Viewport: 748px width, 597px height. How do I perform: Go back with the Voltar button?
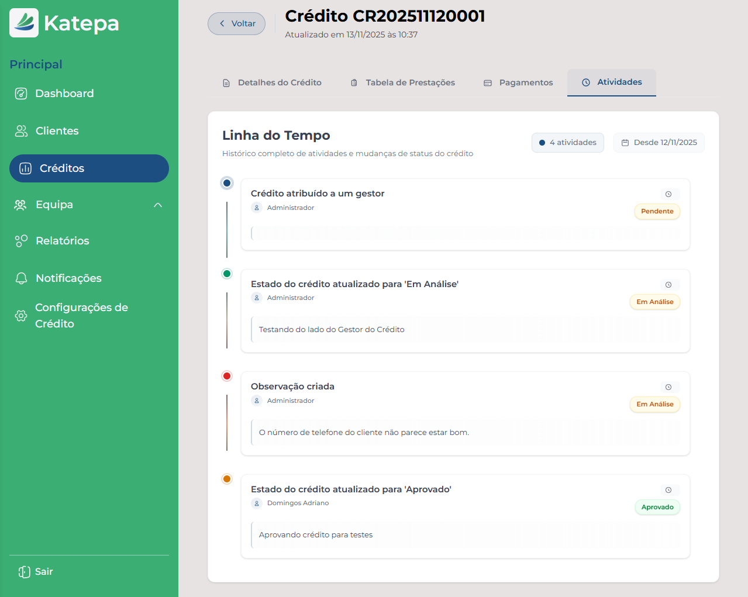point(237,23)
